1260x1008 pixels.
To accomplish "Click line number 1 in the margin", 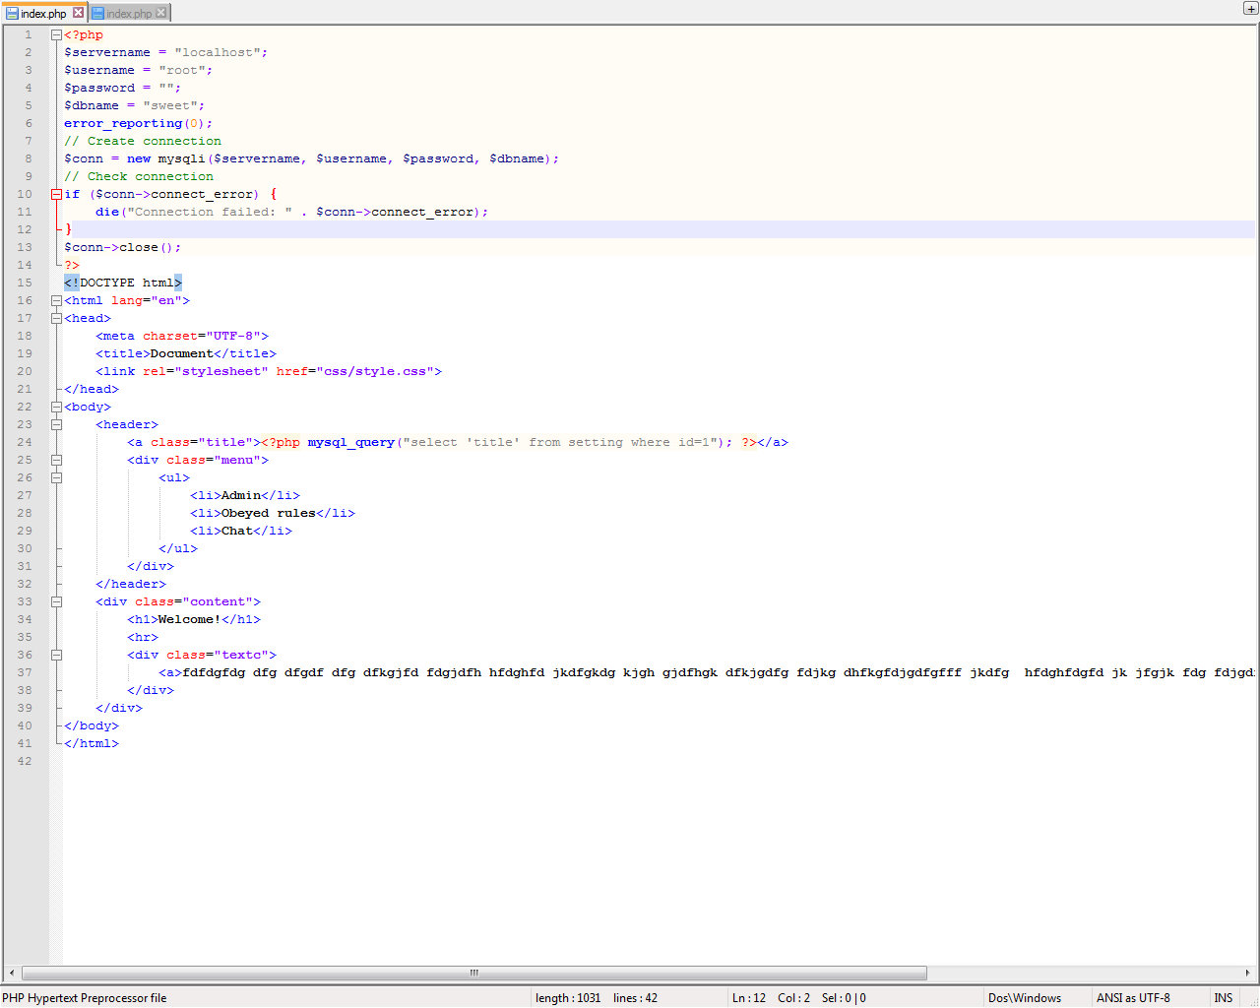I will coord(29,34).
